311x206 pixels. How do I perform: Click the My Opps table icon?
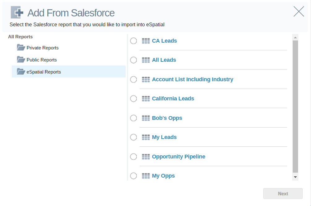click(x=146, y=176)
